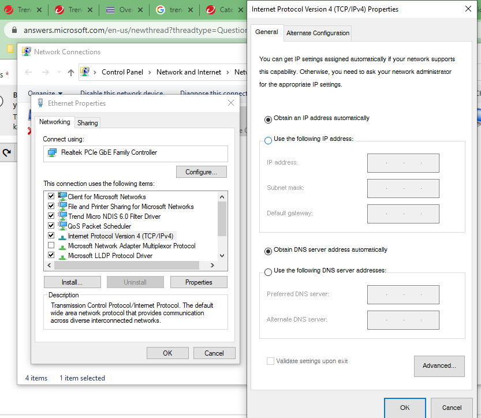Cancel the Ethernet Properties dialog
481x418 pixels.
coord(214,353)
